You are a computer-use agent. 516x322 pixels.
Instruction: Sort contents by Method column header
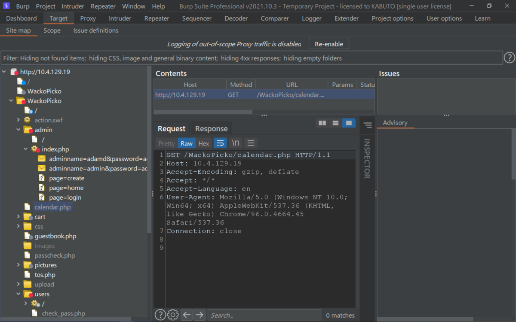pyautogui.click(x=241, y=85)
